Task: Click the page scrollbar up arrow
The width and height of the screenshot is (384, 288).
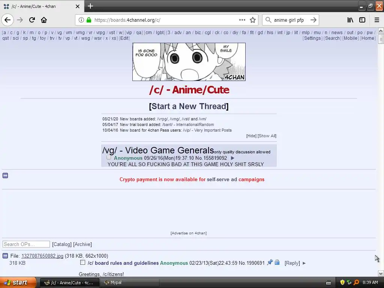Action: coord(381,31)
